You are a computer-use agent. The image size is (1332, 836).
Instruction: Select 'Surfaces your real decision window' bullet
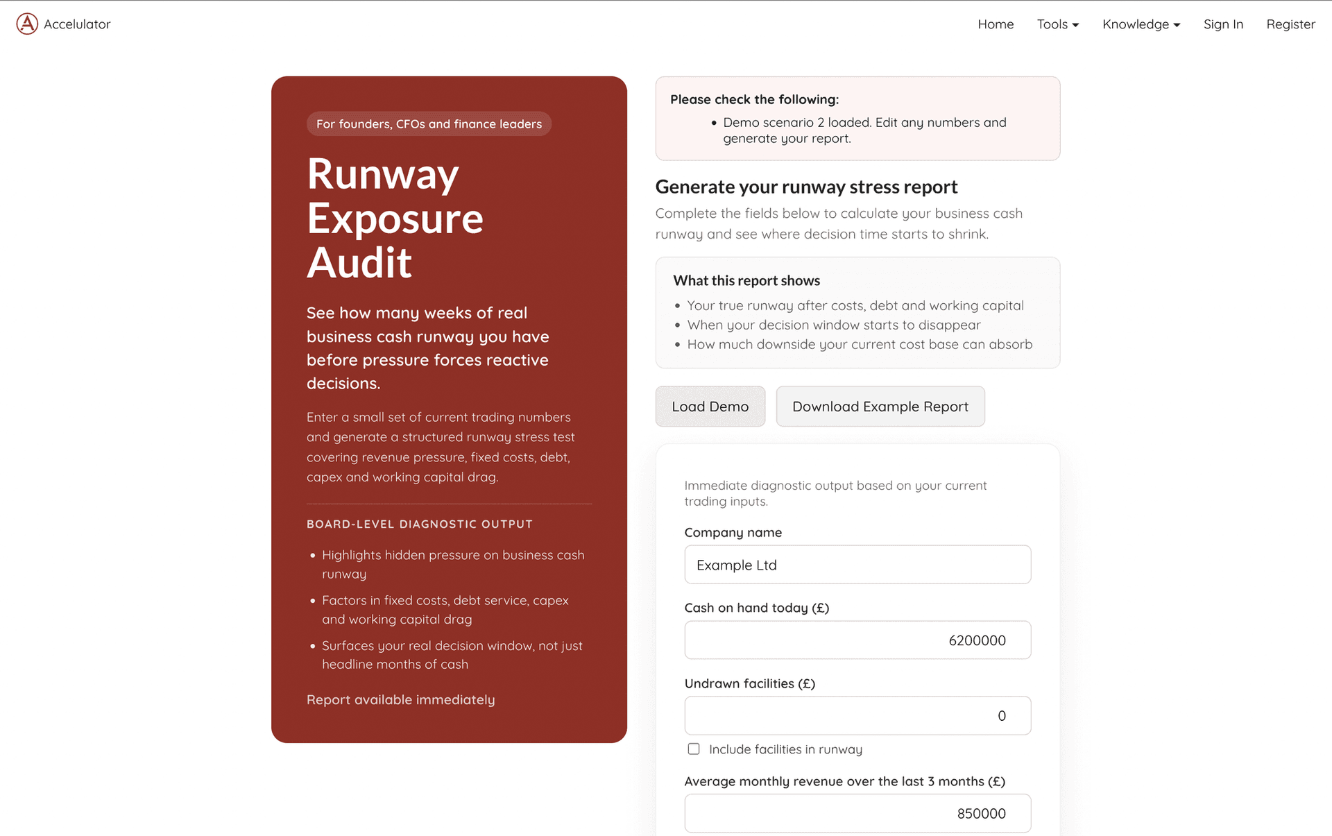point(452,655)
